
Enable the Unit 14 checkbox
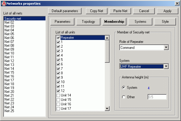(x=58, y=95)
